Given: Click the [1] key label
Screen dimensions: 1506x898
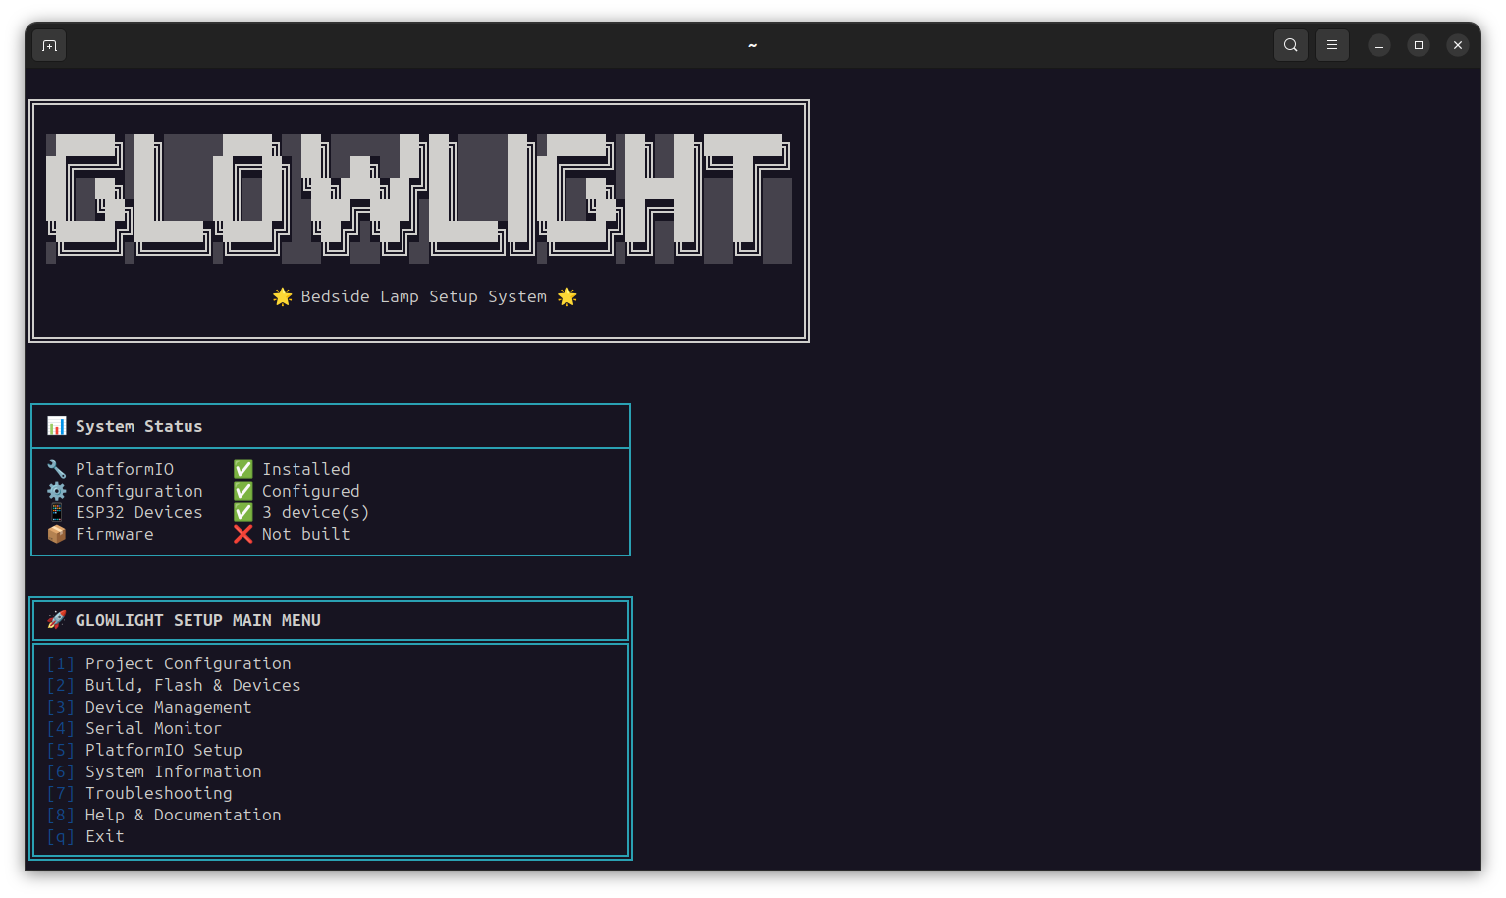Looking at the screenshot, I should [x=61, y=663].
